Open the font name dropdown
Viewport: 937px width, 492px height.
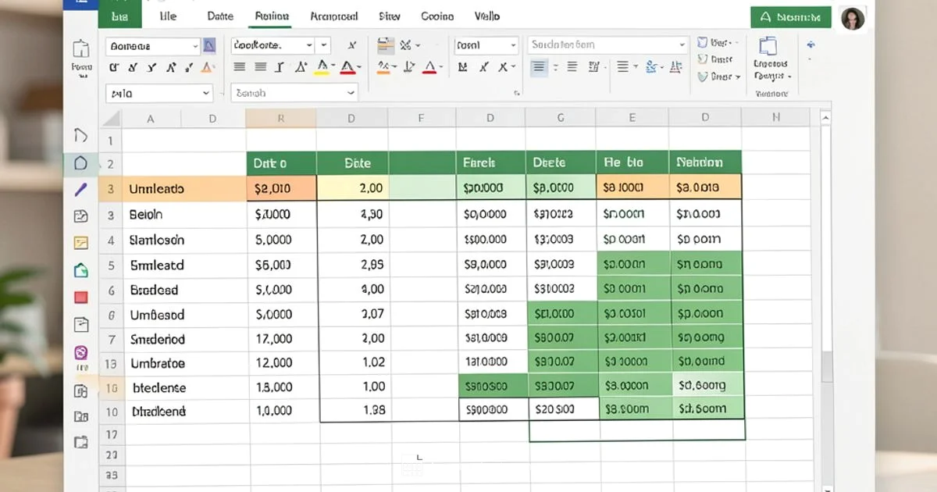(x=152, y=45)
